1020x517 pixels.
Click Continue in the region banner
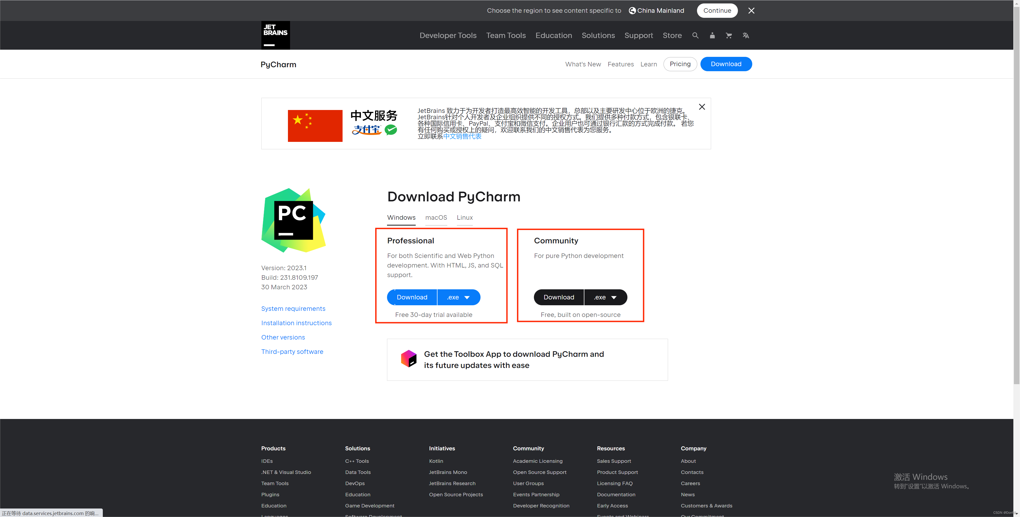(x=717, y=11)
